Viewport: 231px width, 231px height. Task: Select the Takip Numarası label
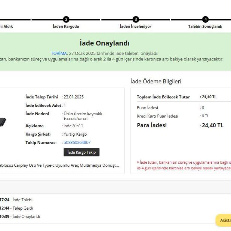(x=41, y=143)
